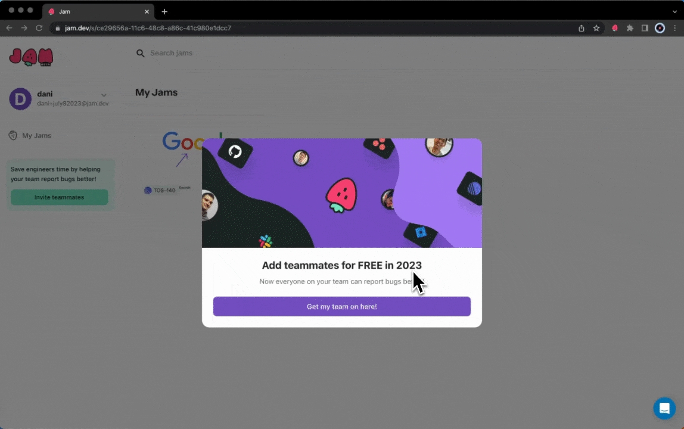This screenshot has width=684, height=429.
Task: Click the GitHub icon in modal banner
Action: click(235, 151)
